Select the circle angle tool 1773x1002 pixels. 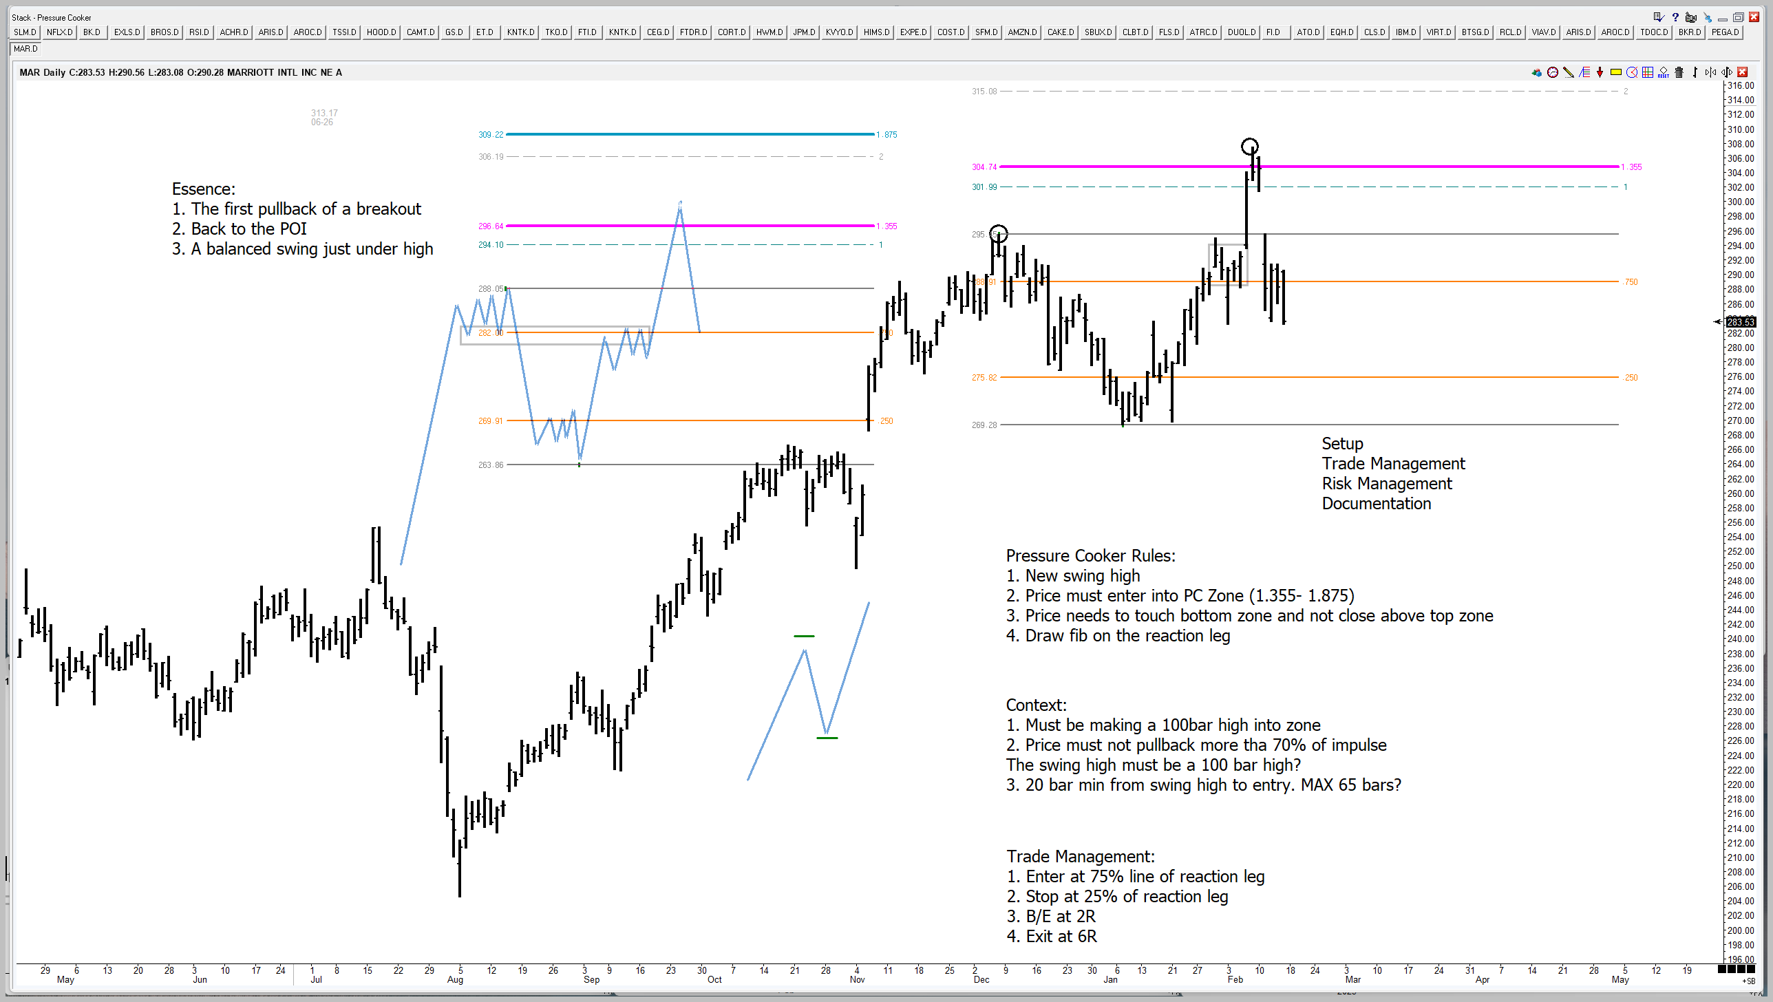(x=1632, y=72)
